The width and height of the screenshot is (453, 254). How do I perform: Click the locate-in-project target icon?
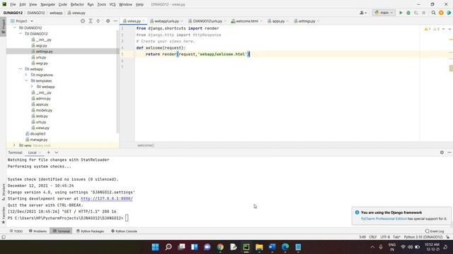pyautogui.click(x=83, y=21)
